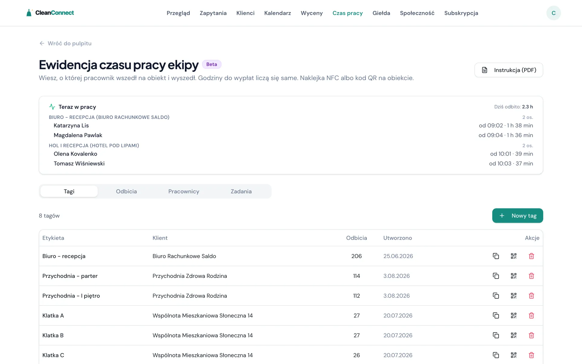Open QR code for Klatka C

pos(513,355)
